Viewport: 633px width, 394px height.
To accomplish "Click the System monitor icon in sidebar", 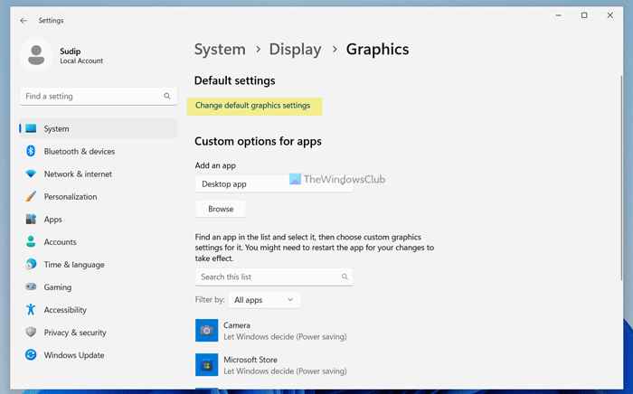I will 31,128.
